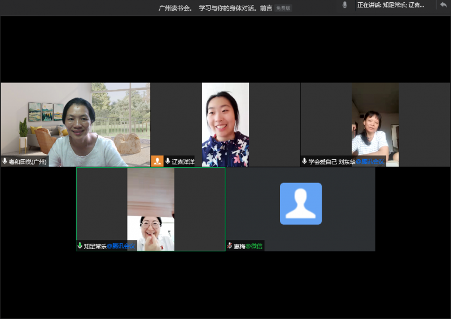Click the blue avatar placeholder of 惠梅
Image resolution: width=451 pixels, height=319 pixels.
[x=300, y=203]
